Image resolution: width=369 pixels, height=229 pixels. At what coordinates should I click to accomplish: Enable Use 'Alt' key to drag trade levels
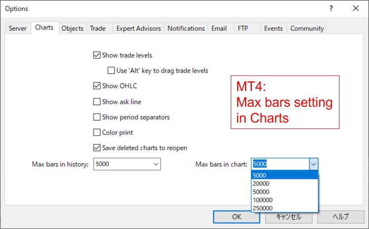click(111, 71)
